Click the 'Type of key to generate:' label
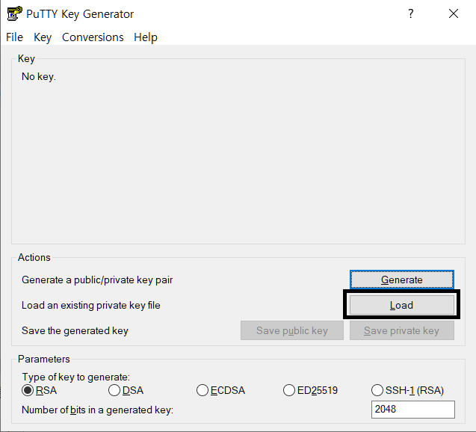 coord(76,377)
